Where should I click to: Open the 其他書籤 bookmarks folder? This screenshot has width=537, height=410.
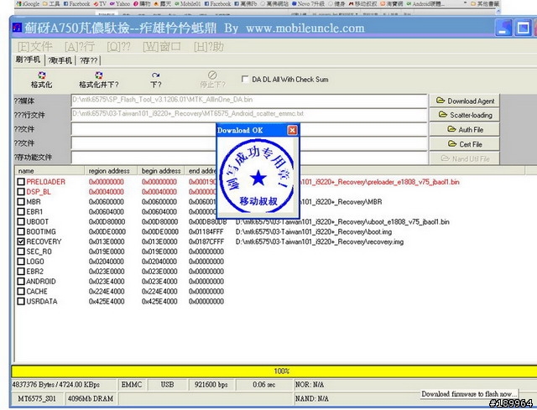coord(485,3)
